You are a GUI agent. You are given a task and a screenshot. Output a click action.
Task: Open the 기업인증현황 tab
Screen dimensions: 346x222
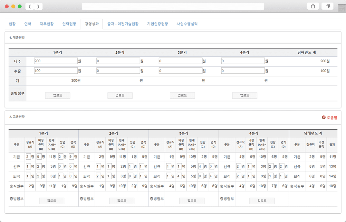click(x=158, y=24)
